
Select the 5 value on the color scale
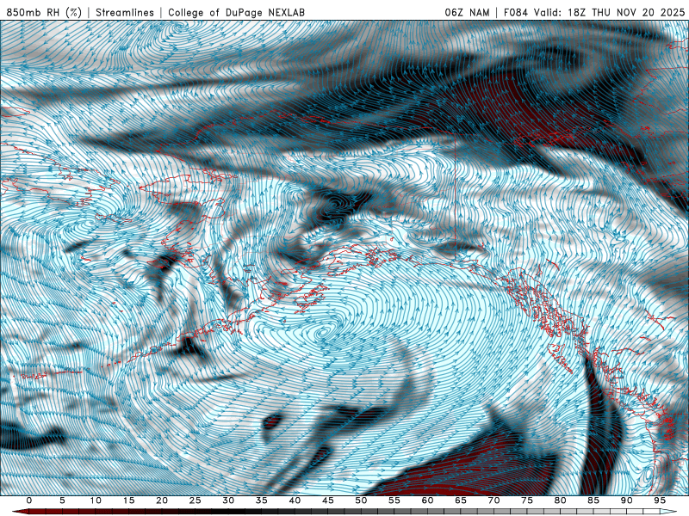[x=62, y=501]
